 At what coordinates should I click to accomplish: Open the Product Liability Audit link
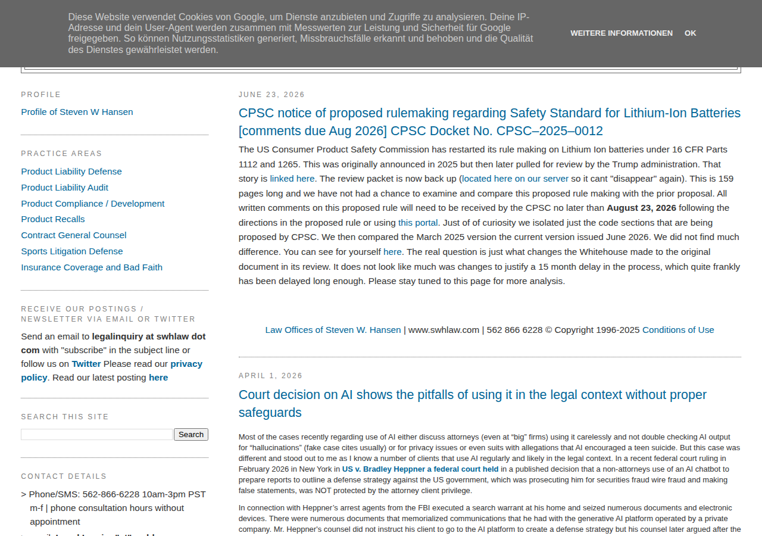[x=65, y=188]
